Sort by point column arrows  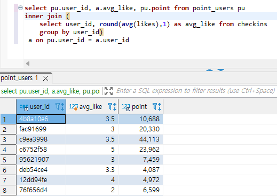(160, 107)
